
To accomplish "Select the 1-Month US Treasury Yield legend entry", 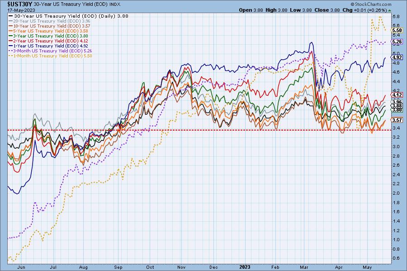I will (x=50, y=56).
